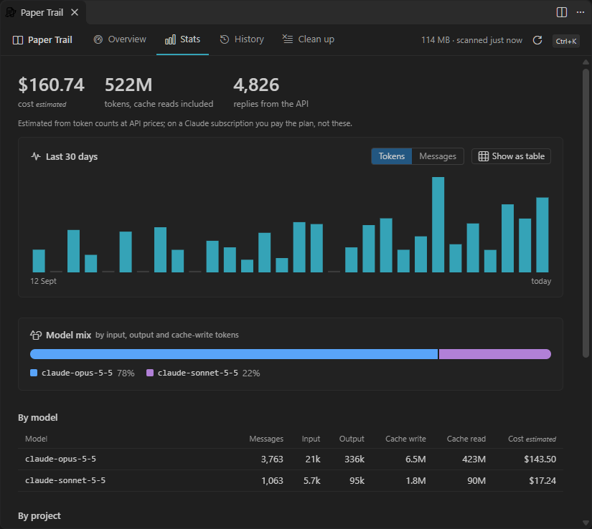The image size is (592, 529).
Task: Click the Clean up list icon
Action: [288, 39]
